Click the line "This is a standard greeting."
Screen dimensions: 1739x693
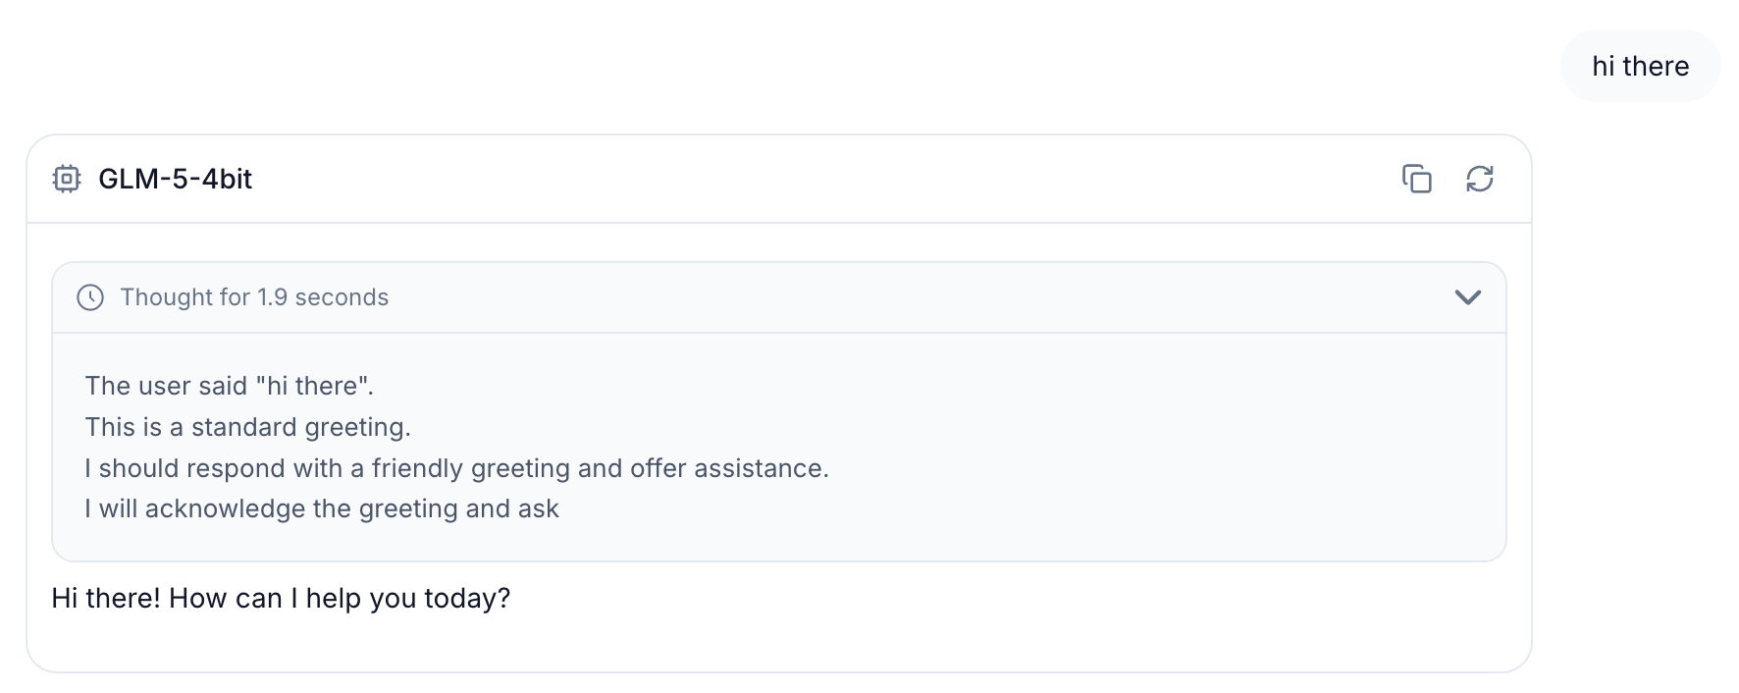248,427
